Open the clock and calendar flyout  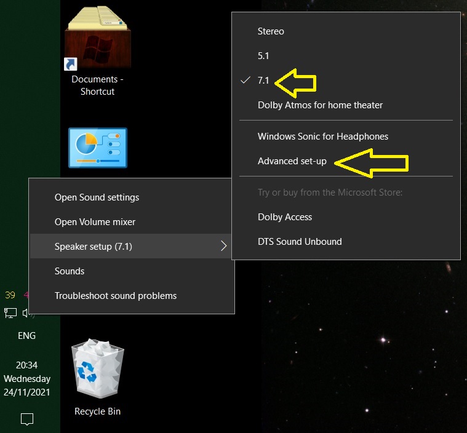pyautogui.click(x=26, y=378)
